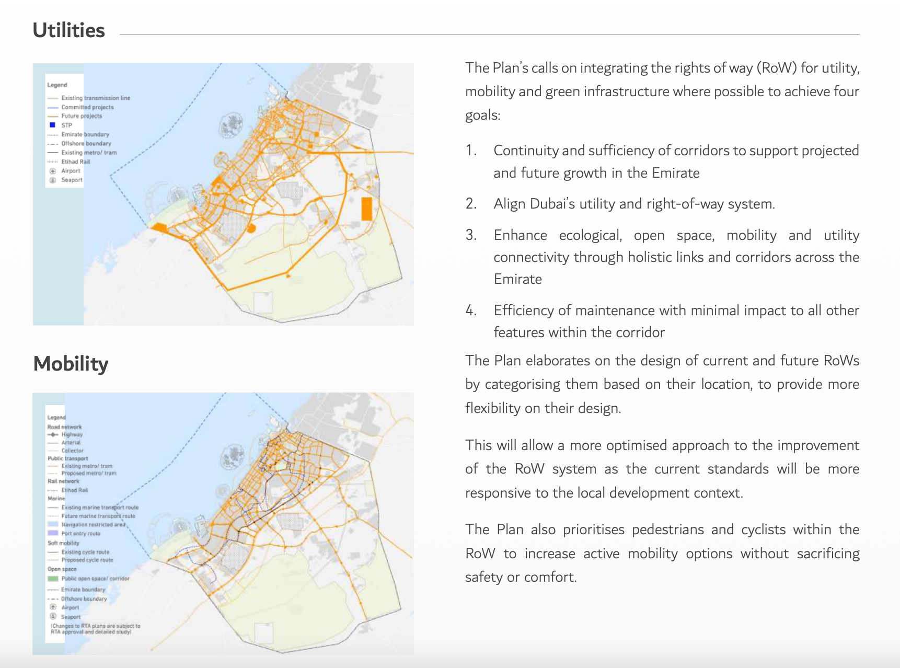Click the RTA approval disclaimer note
The height and width of the screenshot is (668, 900).
tap(94, 628)
